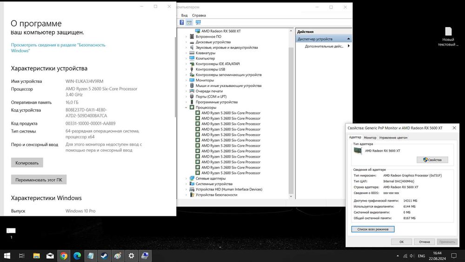
Task: Expand the Мониторы device category
Action: point(186,80)
